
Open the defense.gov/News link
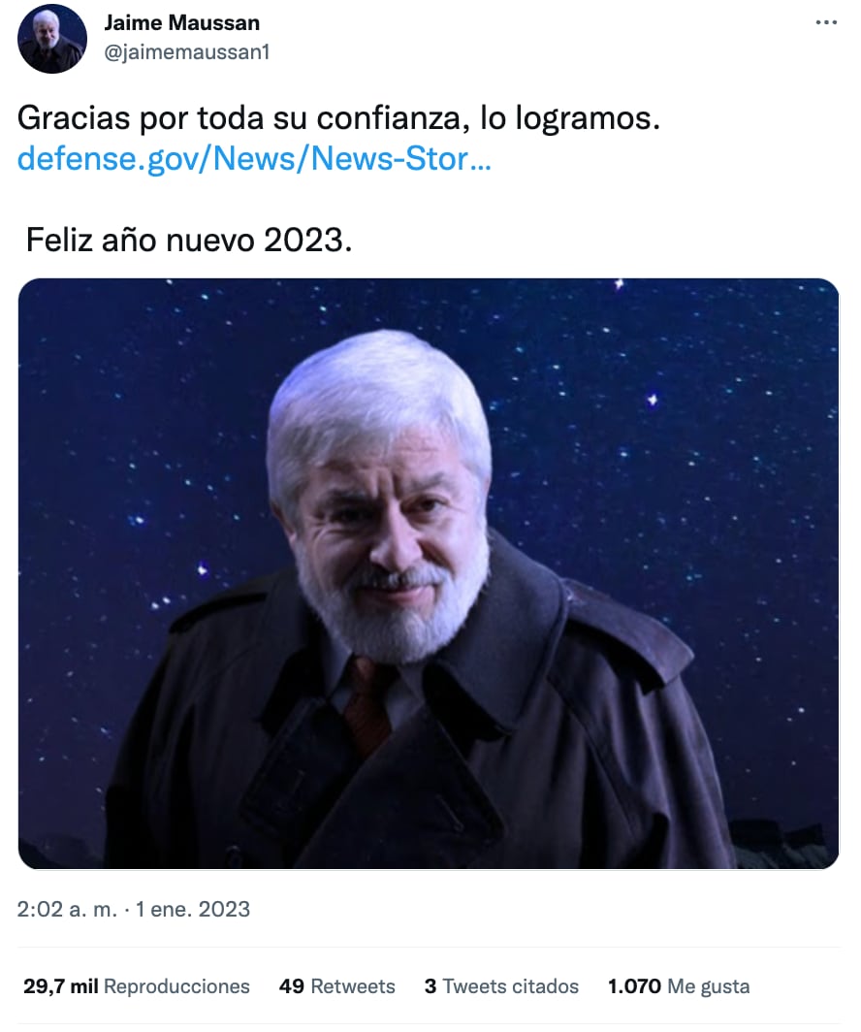(x=254, y=159)
